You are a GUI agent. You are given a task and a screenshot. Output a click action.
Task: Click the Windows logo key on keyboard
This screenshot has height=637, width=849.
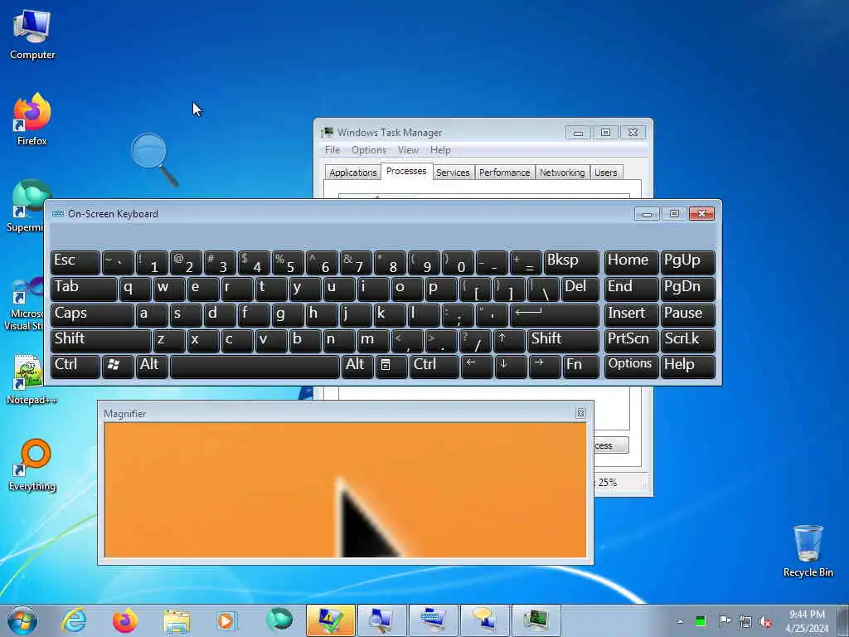pyautogui.click(x=118, y=367)
